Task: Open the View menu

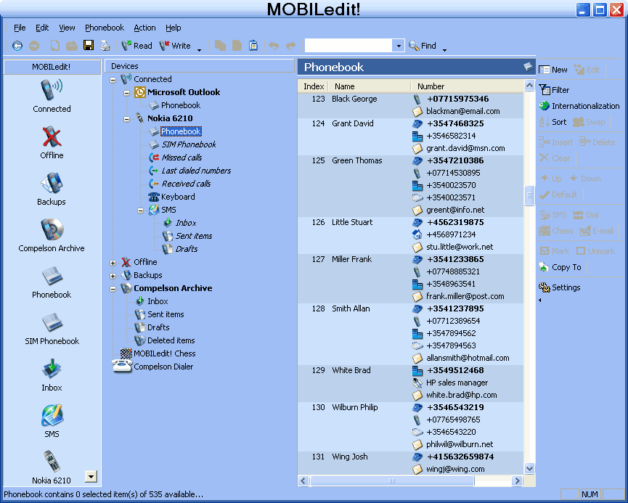Action: point(67,28)
